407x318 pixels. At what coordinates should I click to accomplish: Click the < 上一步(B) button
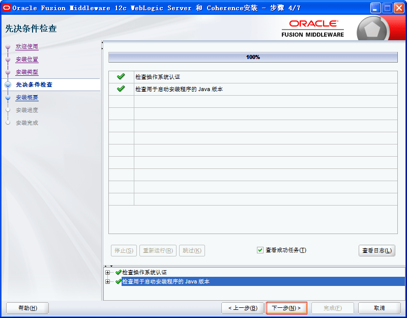pos(243,308)
